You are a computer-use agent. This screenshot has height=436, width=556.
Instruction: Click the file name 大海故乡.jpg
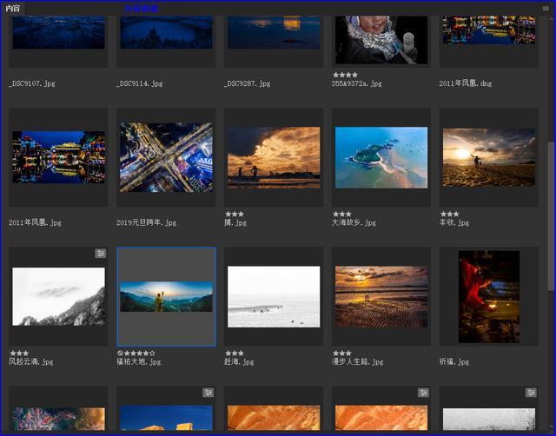[354, 222]
